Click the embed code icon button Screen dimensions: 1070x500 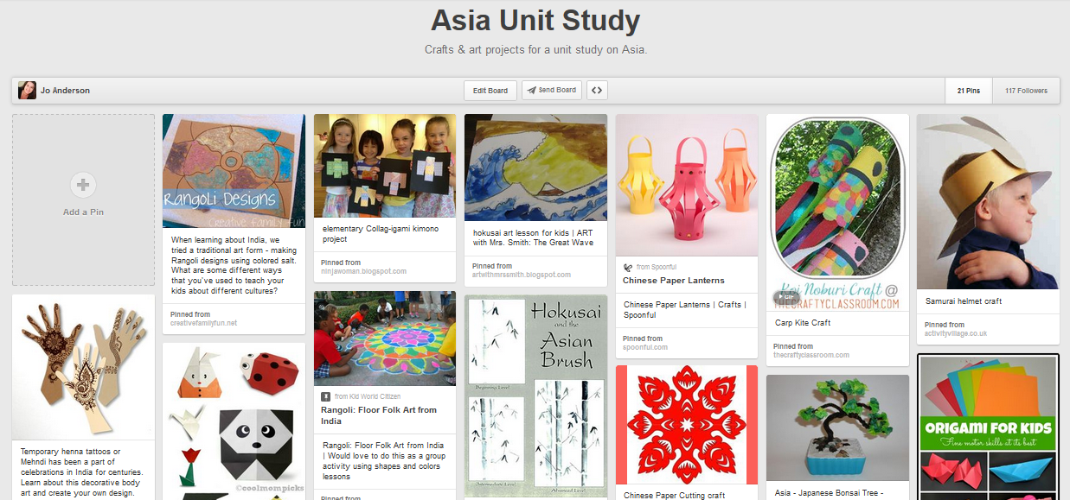596,91
